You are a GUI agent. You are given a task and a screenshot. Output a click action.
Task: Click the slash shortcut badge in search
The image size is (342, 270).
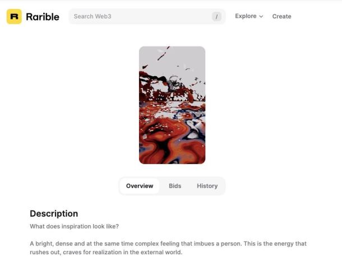coord(216,17)
